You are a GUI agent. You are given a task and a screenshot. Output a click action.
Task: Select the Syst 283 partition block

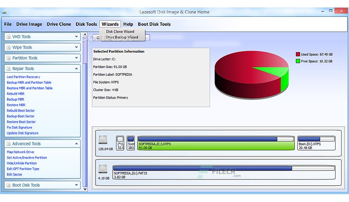131,143
